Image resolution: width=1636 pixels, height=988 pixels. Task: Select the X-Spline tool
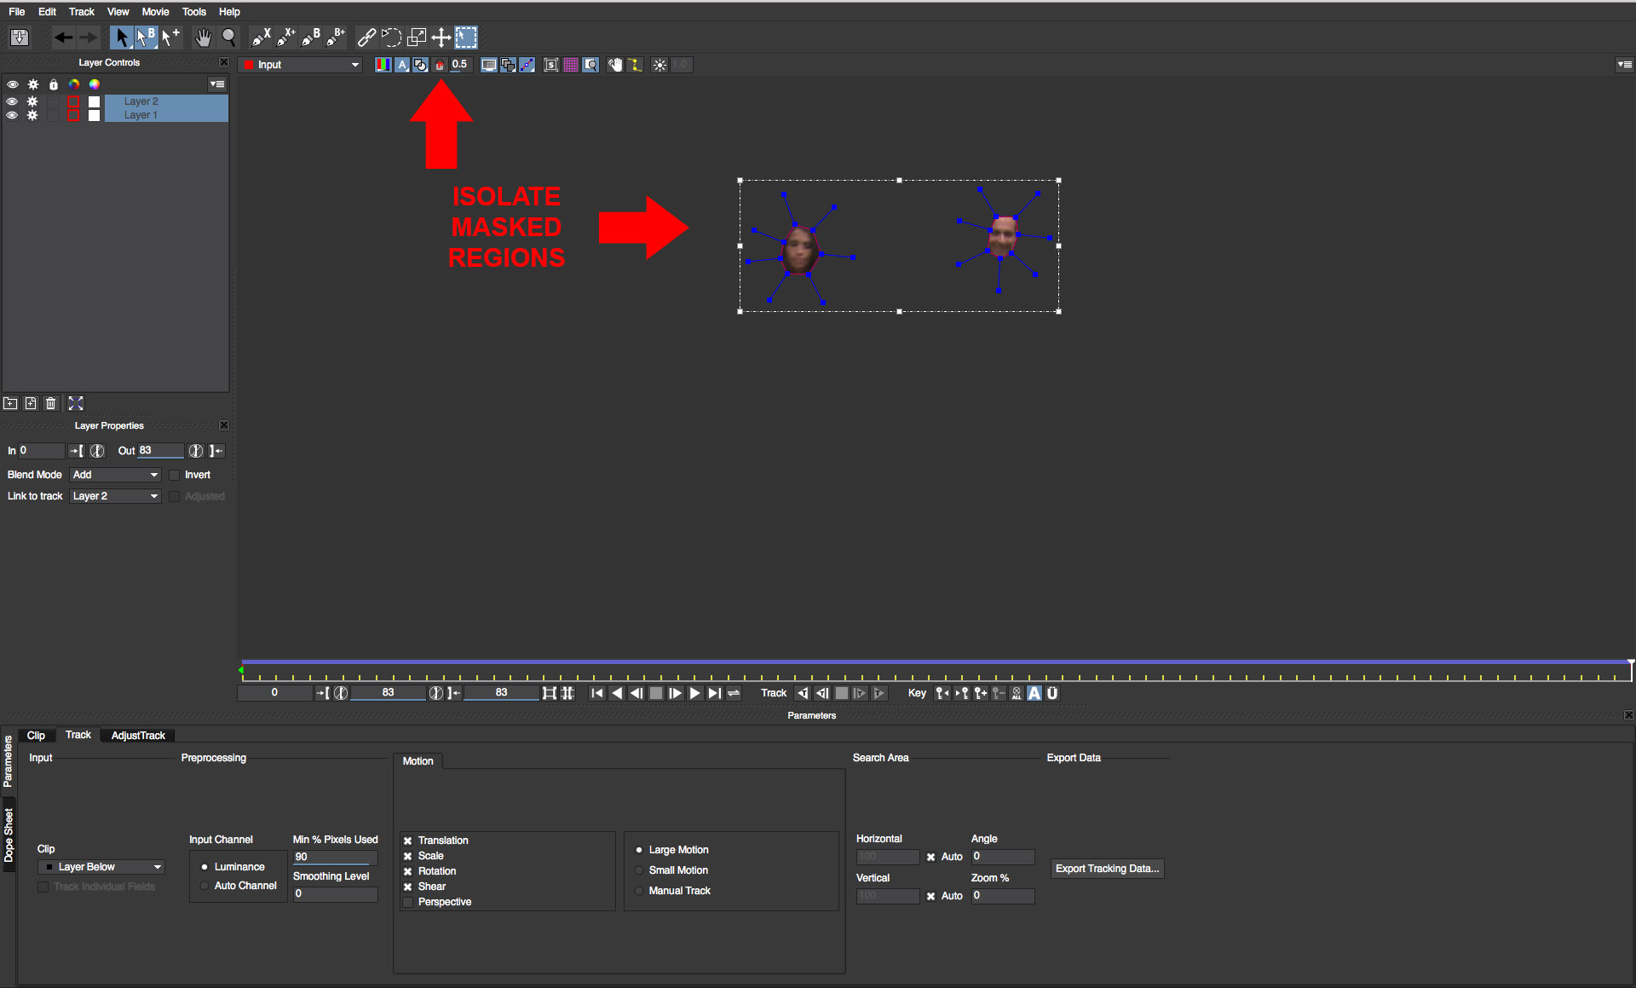[x=261, y=37]
